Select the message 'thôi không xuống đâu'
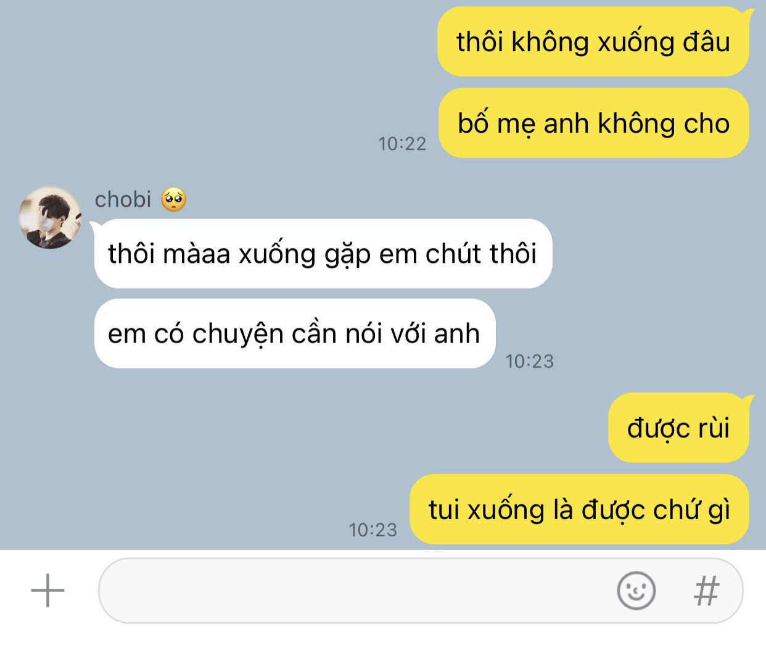 pos(593,42)
